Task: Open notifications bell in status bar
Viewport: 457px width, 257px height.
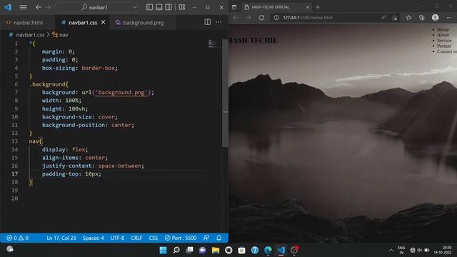Action: [219, 238]
